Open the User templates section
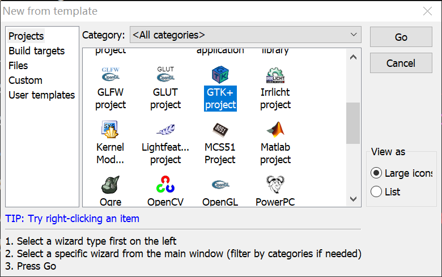Viewport: 442px width, 277px height. [41, 95]
